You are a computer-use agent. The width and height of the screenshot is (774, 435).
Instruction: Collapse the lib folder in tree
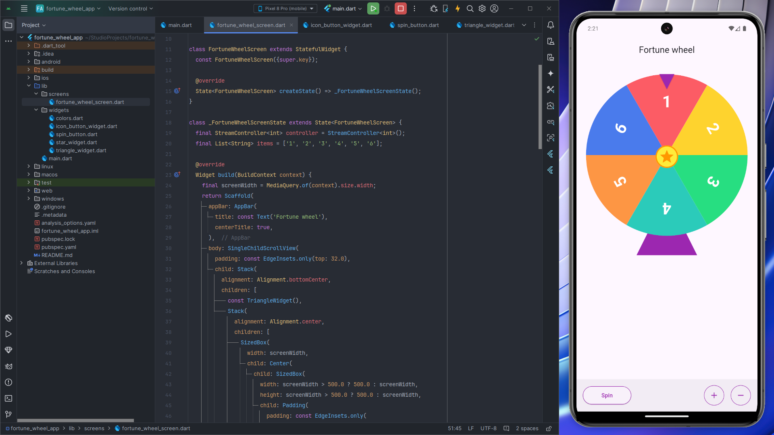[29, 86]
